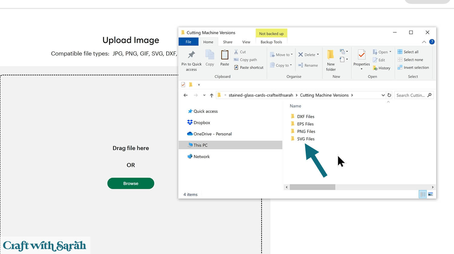
Task: Click the horizontal scrollbar thumb
Action: click(x=312, y=187)
